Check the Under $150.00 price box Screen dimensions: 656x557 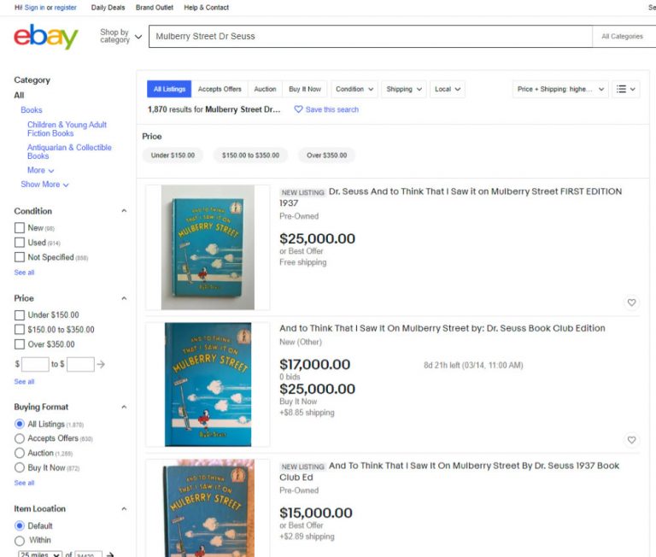pyautogui.click(x=20, y=314)
